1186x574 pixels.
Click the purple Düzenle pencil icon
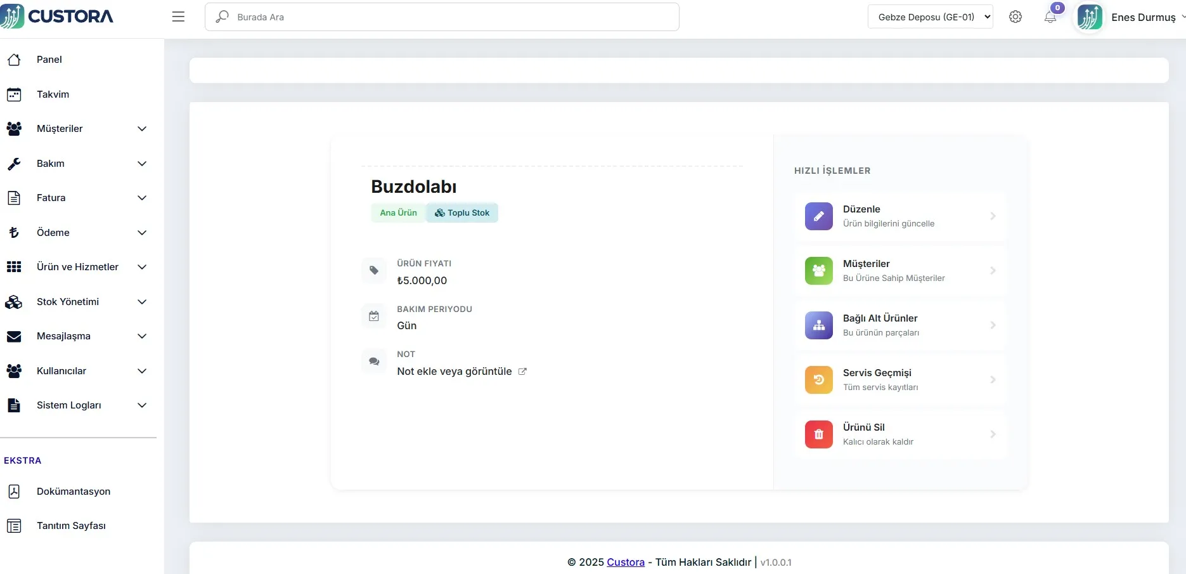(818, 216)
